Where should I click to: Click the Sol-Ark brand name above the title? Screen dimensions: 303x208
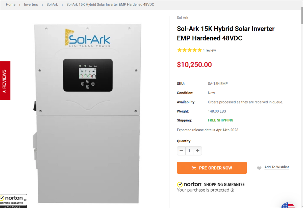pyautogui.click(x=182, y=17)
